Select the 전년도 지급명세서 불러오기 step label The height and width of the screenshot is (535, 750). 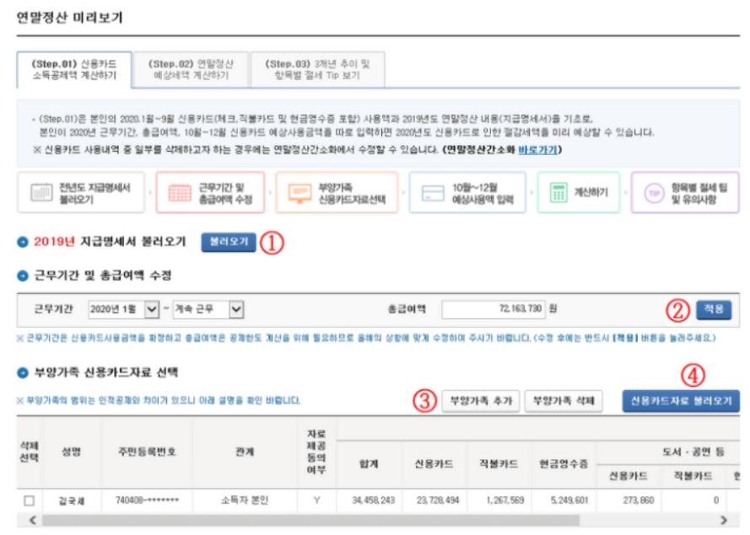(x=94, y=193)
